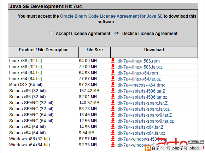Open the Oracle Binary Code License Agreement link
Screen dimensions: 205x153
[111, 16]
